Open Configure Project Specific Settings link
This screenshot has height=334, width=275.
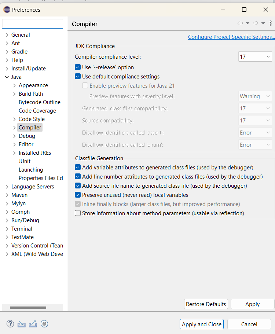[x=231, y=37]
